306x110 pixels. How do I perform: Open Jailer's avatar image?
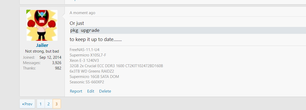coord(42,25)
